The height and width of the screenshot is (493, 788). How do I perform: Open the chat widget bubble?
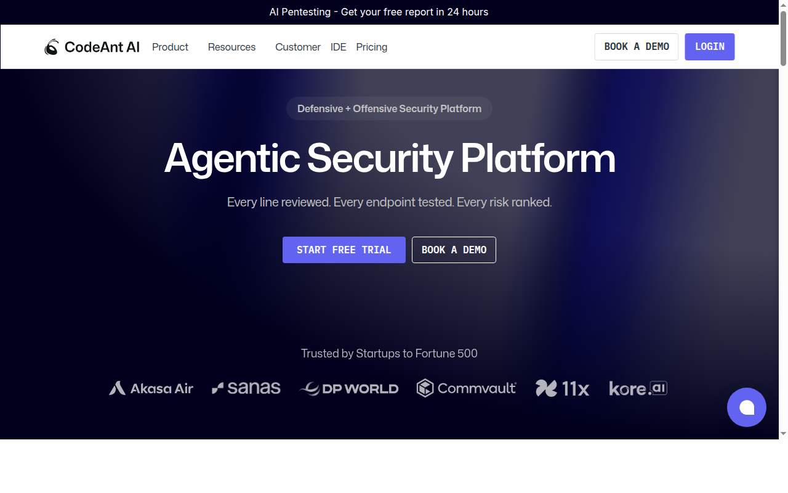tap(747, 407)
